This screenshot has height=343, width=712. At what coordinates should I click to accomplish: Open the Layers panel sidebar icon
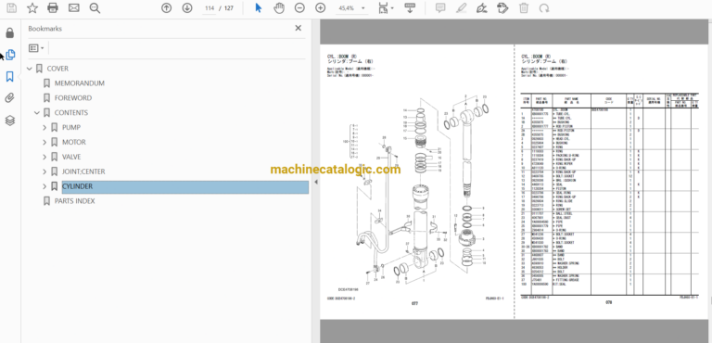(x=10, y=121)
